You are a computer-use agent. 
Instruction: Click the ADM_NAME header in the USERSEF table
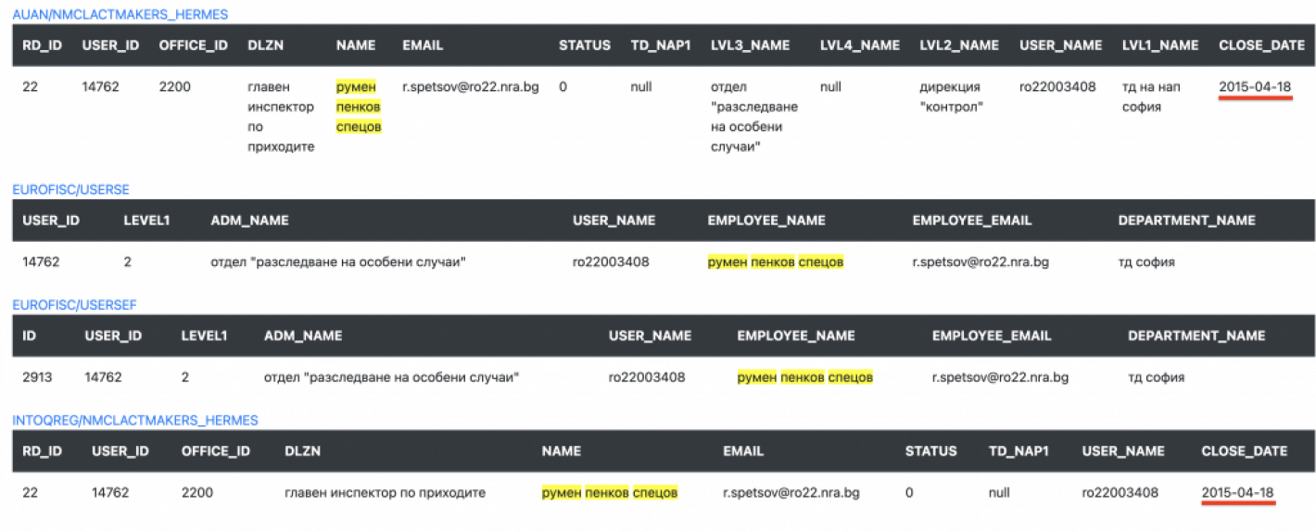point(303,336)
